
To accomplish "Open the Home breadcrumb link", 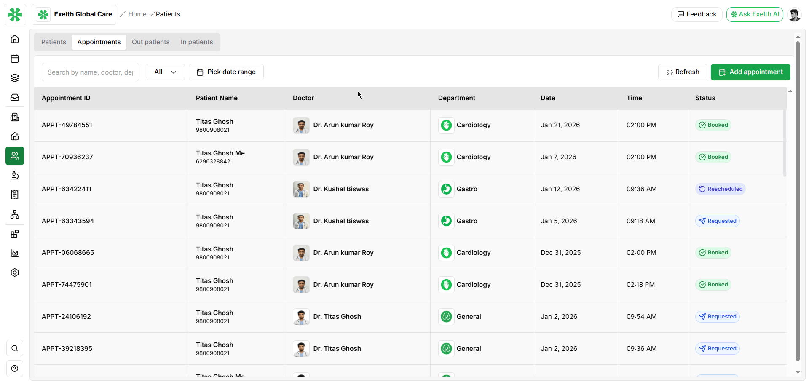I will coord(137,14).
